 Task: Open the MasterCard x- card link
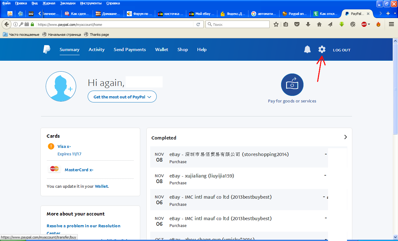tap(79, 170)
